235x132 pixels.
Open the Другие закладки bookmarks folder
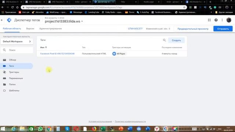pos(224,12)
